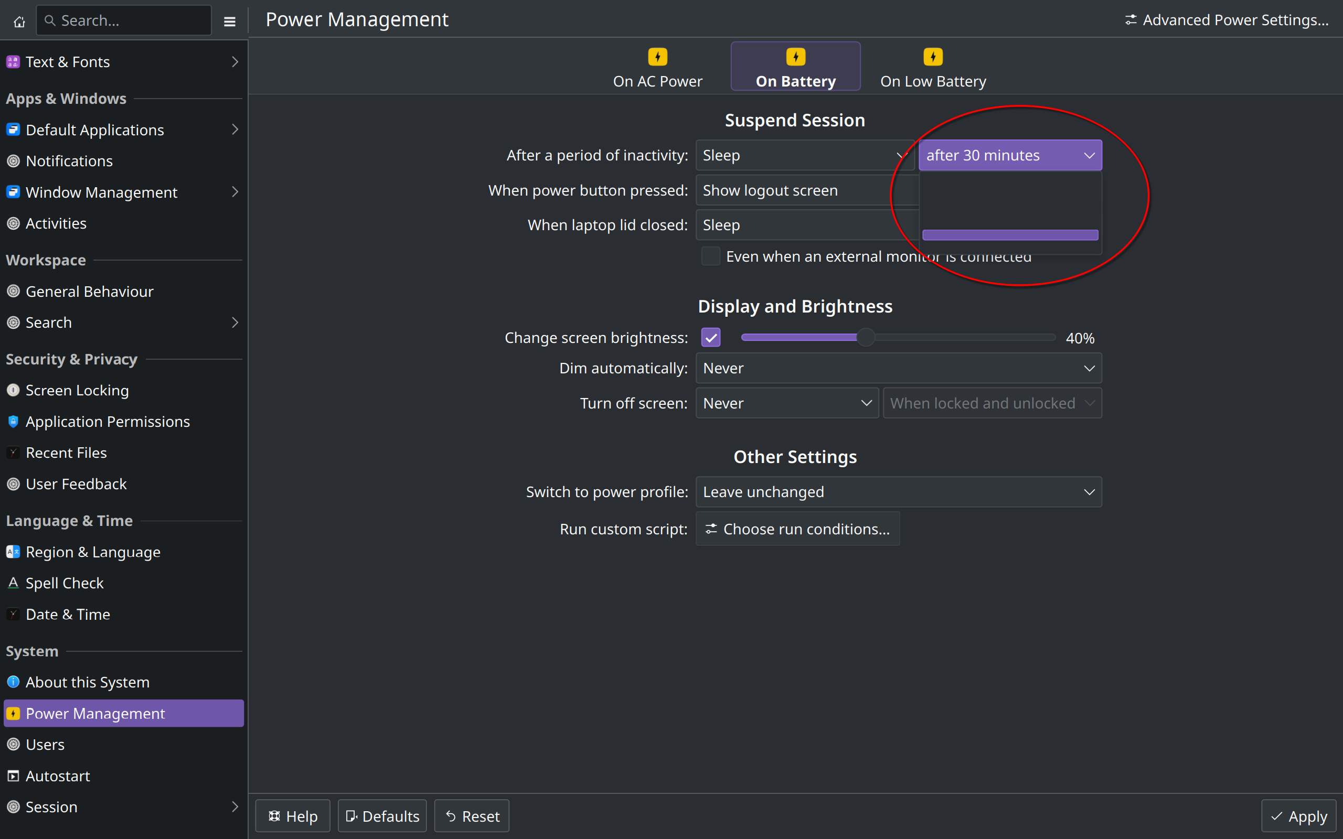Open the Users settings page
Screen dimensions: 1343x839
point(124,744)
